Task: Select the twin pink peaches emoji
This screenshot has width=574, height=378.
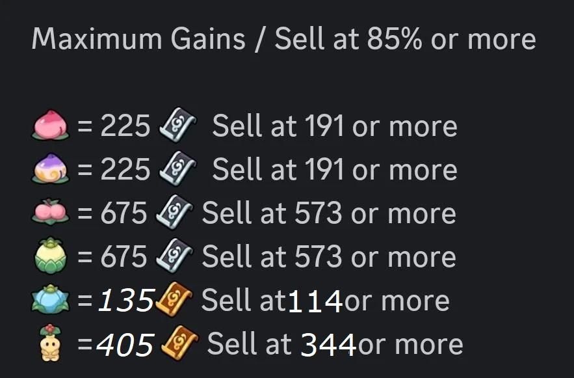Action: tap(49, 213)
